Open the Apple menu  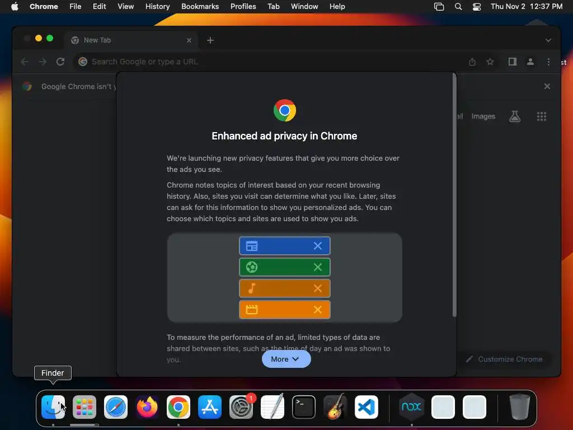click(15, 7)
